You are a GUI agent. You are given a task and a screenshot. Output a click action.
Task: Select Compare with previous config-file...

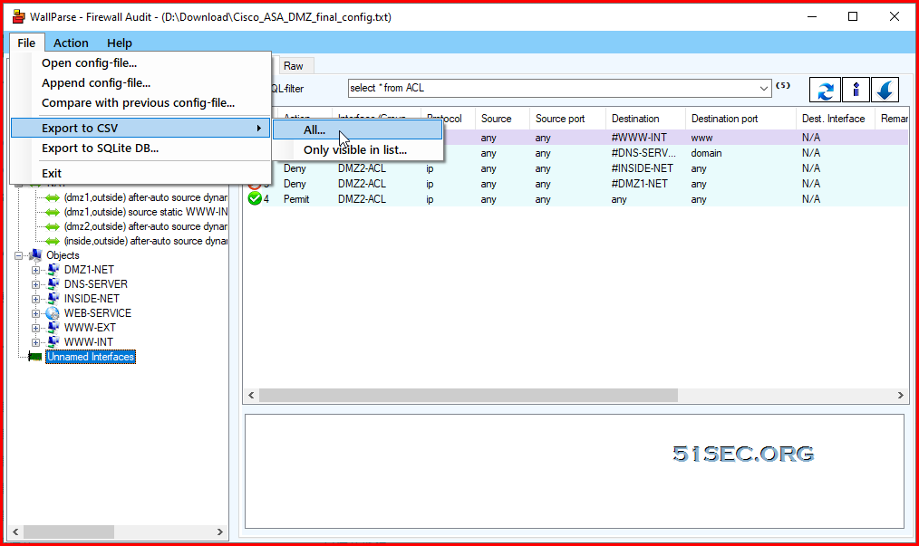140,102
